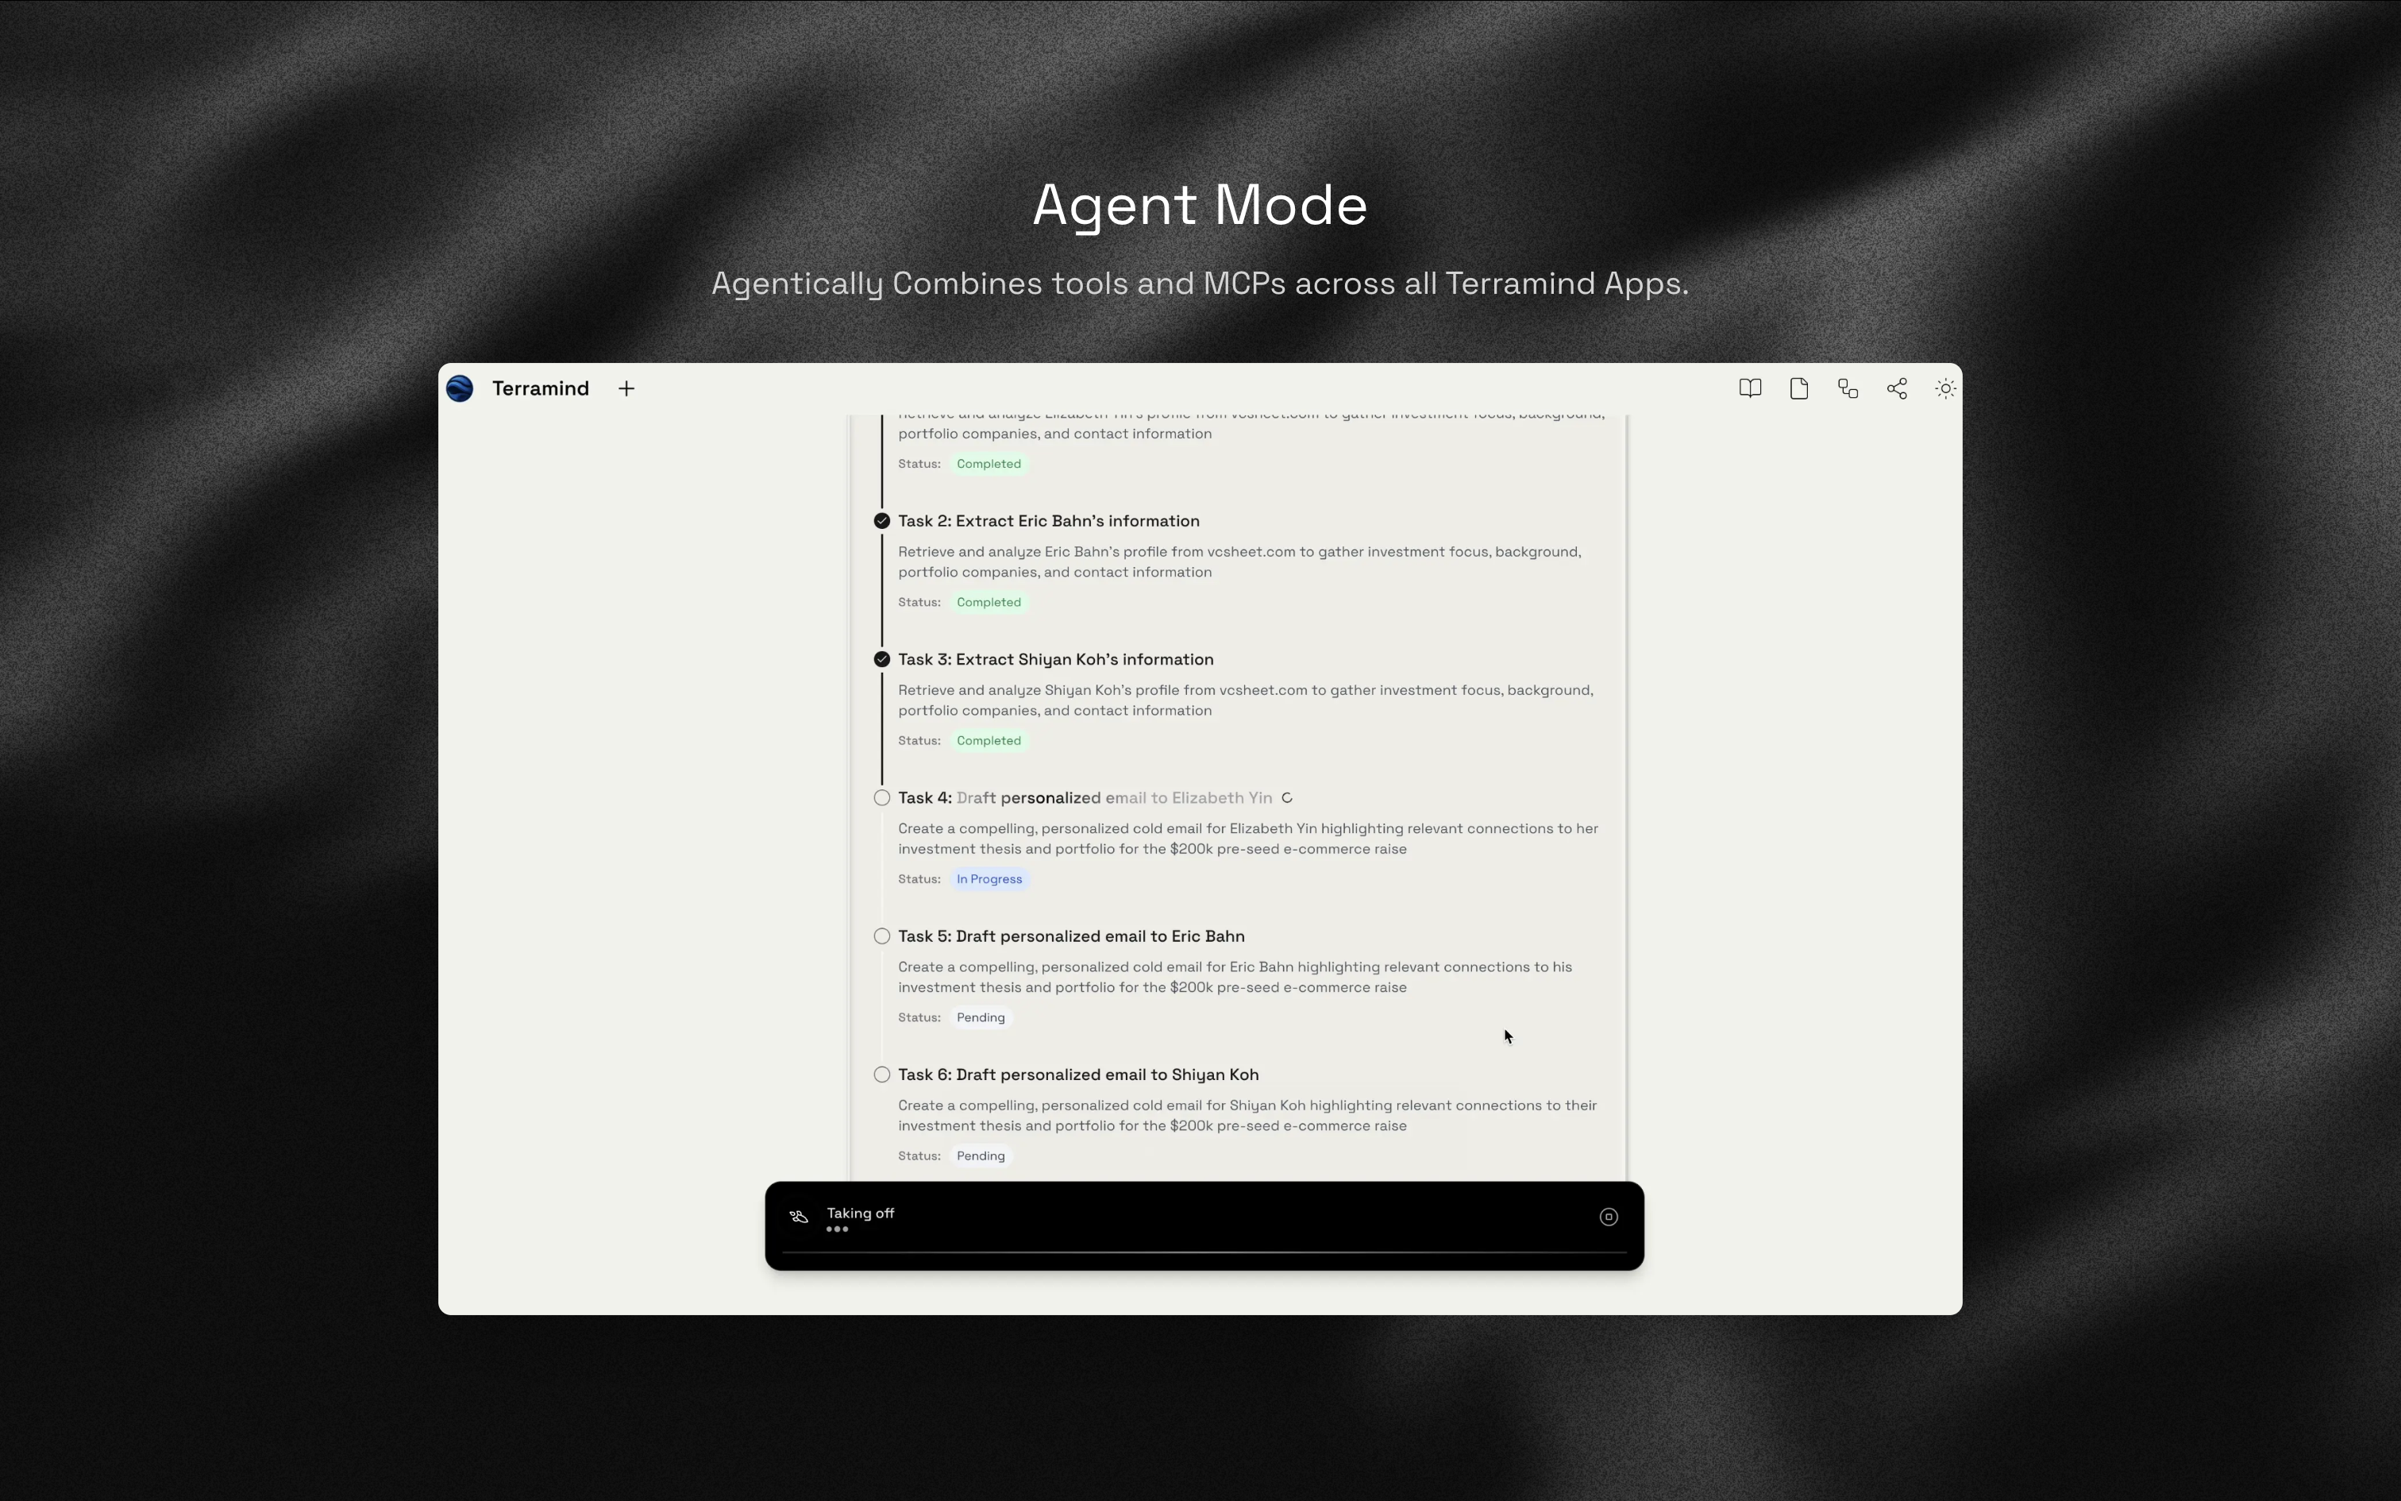Click Task 4 loading spinner icon
This screenshot has width=2401, height=1501.
point(1287,798)
